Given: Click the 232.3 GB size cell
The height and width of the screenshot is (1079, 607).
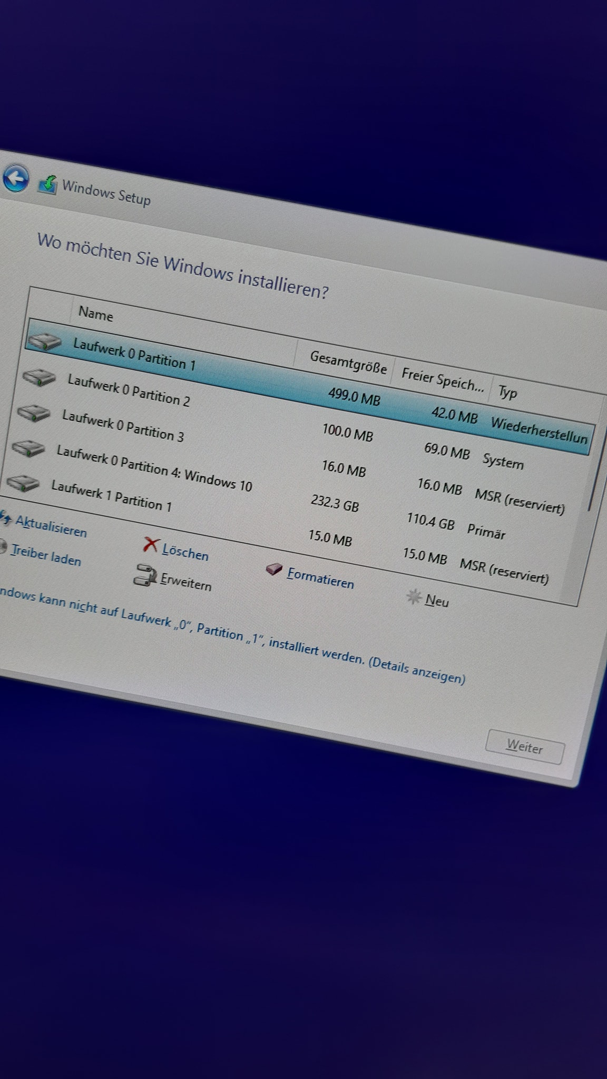Looking at the screenshot, I should click(x=335, y=503).
